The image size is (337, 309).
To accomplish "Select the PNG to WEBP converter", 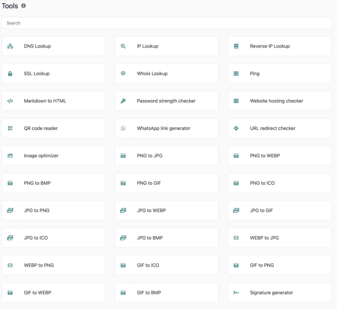I will 265,155.
